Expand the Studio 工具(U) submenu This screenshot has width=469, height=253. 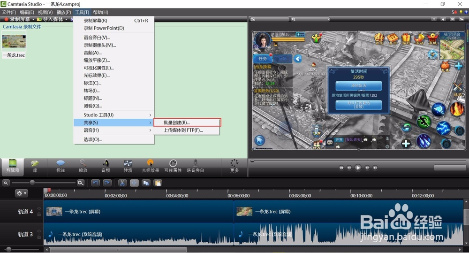click(114, 115)
